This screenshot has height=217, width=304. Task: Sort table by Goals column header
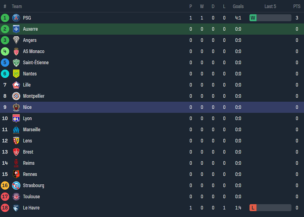[238, 7]
